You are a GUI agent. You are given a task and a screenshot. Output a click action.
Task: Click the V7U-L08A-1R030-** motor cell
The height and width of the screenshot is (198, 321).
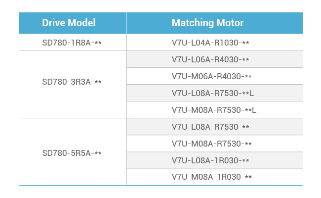(210, 160)
